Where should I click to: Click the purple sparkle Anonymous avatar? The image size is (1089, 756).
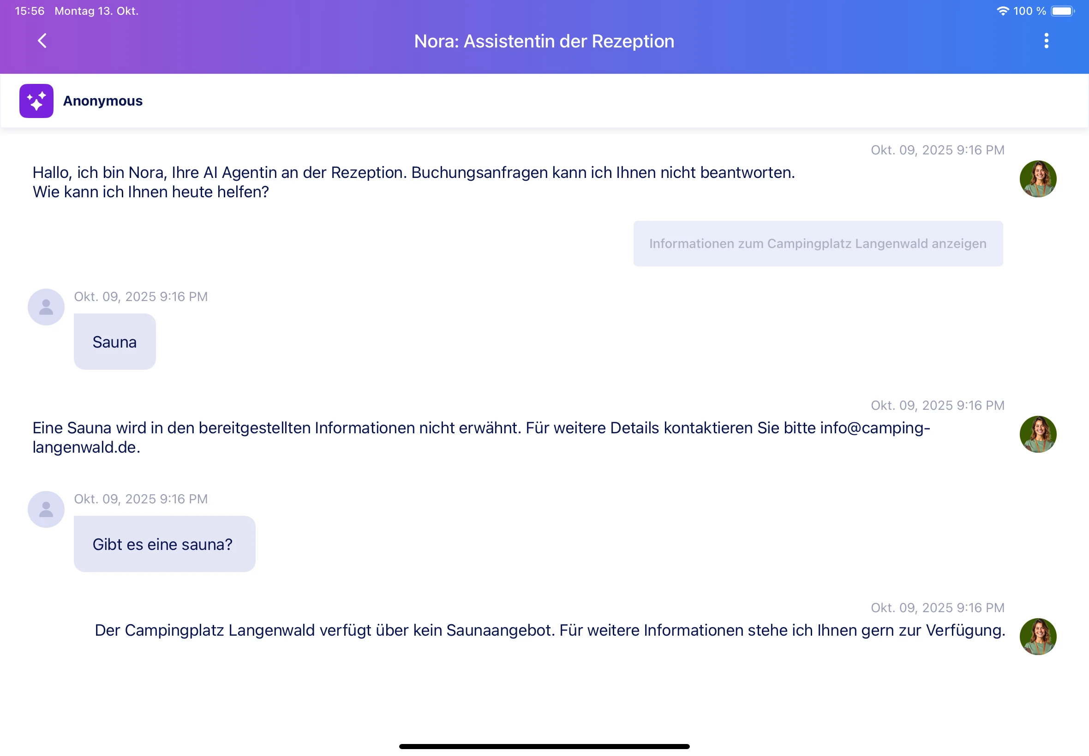point(36,100)
